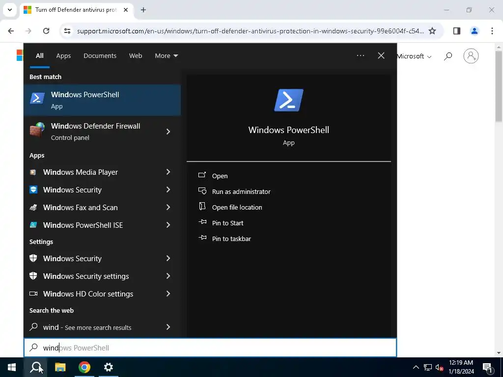The width and height of the screenshot is (503, 377).
Task: Expand Windows HD Color settings chevron
Action: pos(168,294)
